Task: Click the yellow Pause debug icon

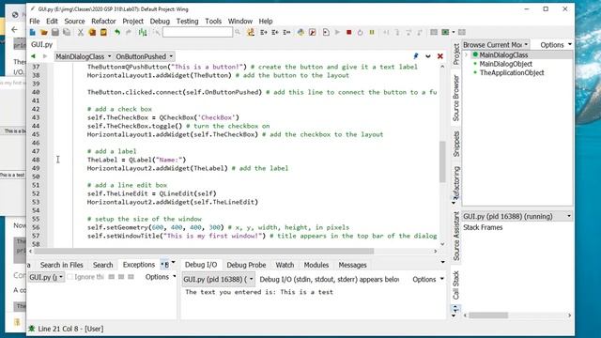Action: coord(372,33)
